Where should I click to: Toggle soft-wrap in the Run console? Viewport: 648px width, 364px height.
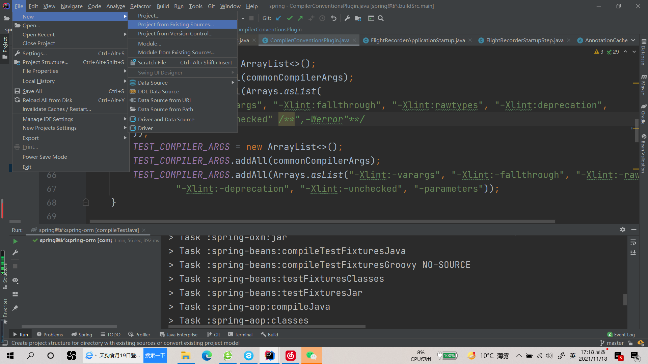click(x=633, y=242)
